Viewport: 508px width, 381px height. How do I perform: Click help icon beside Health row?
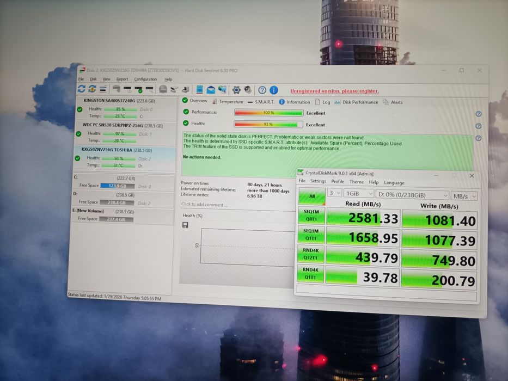479,126
